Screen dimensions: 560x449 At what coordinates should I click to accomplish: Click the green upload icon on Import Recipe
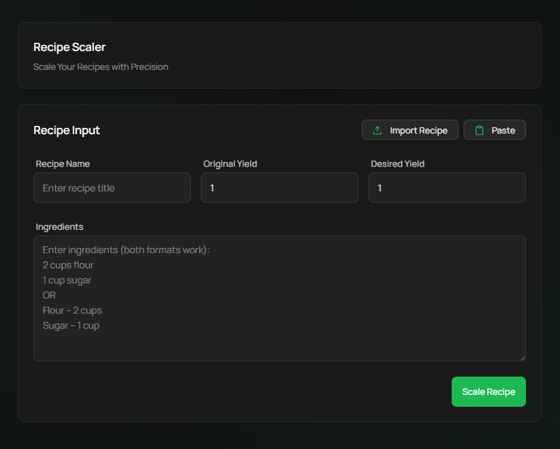coord(377,130)
